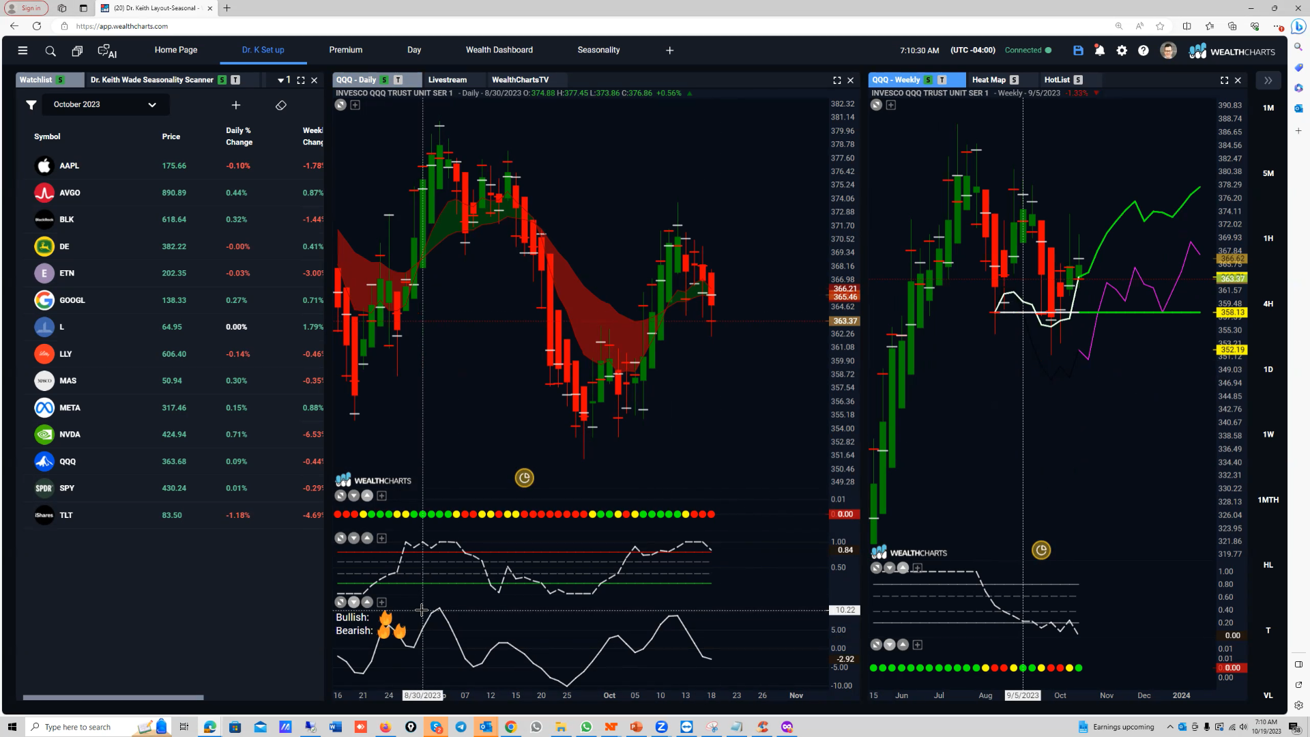1310x737 pixels.
Task: Toggle the S sync badge on QQQ Daily tab
Action: coord(385,81)
